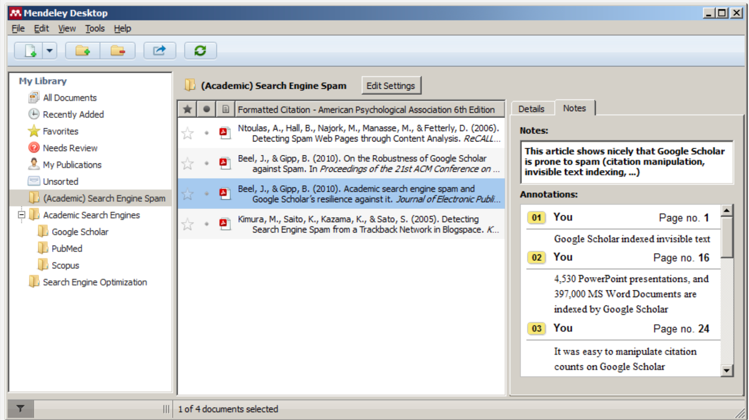Viewport: 749px width, 420px height.
Task: Click the Add Document toolbar icon
Action: point(29,51)
